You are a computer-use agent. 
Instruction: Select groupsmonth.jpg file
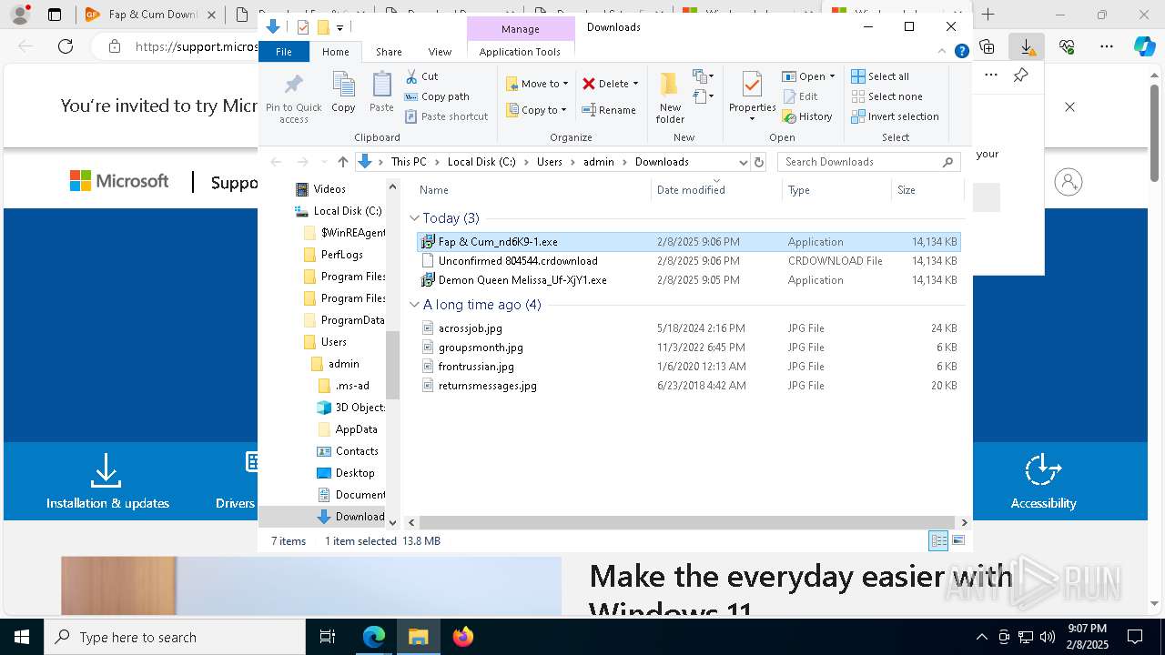pos(688,348)
